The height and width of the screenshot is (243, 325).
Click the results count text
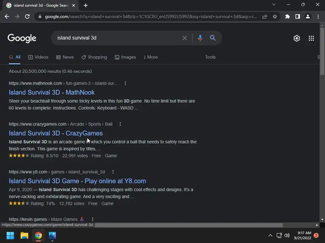click(x=50, y=71)
